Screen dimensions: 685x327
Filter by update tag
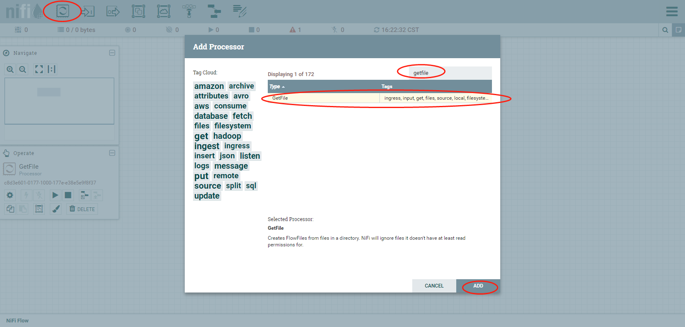click(x=207, y=196)
